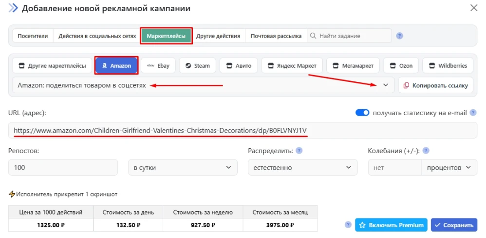The height and width of the screenshot is (238, 486).
Task: Click the double-chevron logo icon beside dialog title
Action: pyautogui.click(x=13, y=8)
